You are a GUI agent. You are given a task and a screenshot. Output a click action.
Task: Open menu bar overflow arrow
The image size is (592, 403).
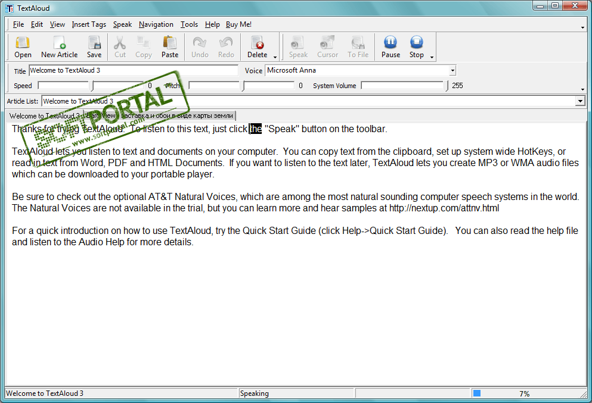point(583,27)
